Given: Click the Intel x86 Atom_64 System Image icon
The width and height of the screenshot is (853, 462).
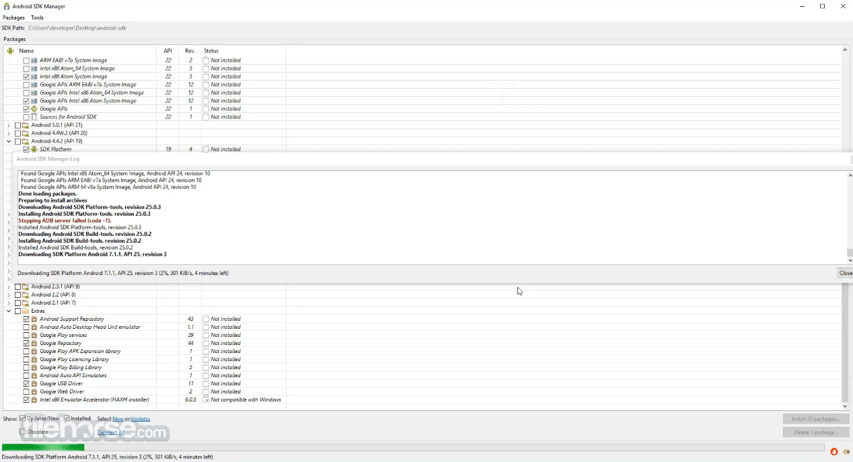Looking at the screenshot, I should [34, 69].
